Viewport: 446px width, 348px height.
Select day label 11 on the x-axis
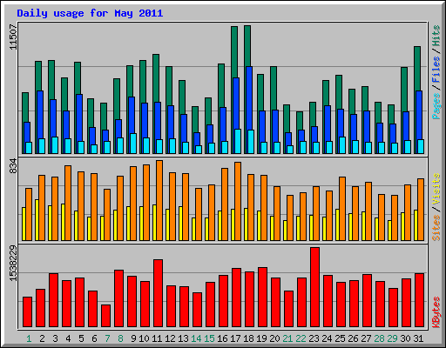pyautogui.click(x=157, y=338)
